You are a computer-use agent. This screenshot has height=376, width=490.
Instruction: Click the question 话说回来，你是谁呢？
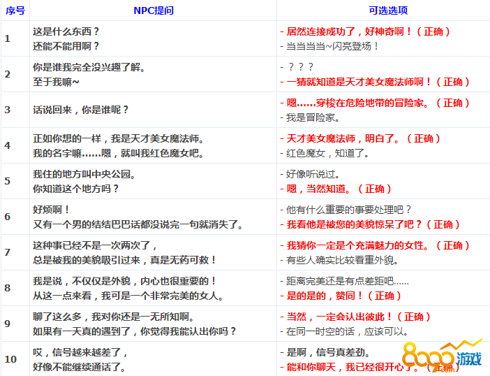pos(81,110)
